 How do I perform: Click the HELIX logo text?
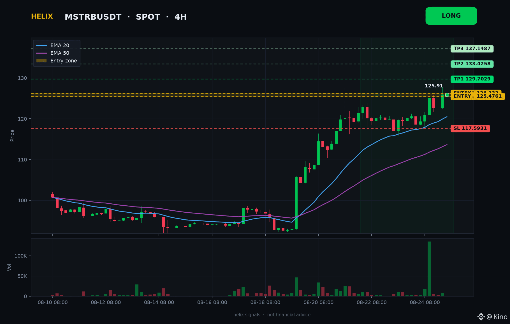coord(42,17)
